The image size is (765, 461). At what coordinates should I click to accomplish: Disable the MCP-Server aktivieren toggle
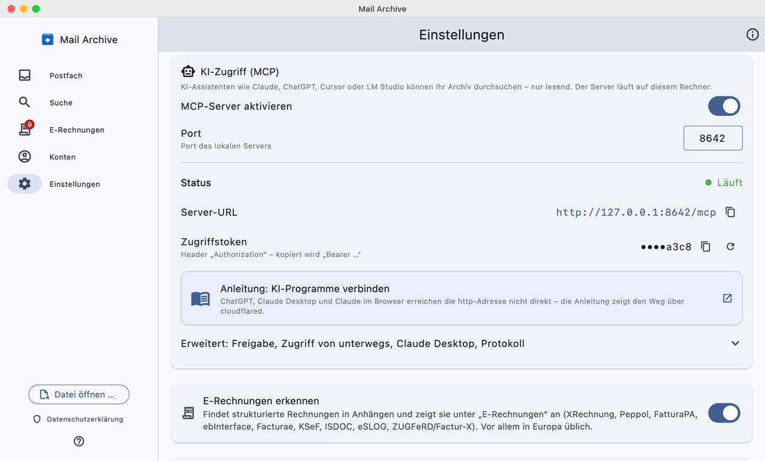click(724, 106)
